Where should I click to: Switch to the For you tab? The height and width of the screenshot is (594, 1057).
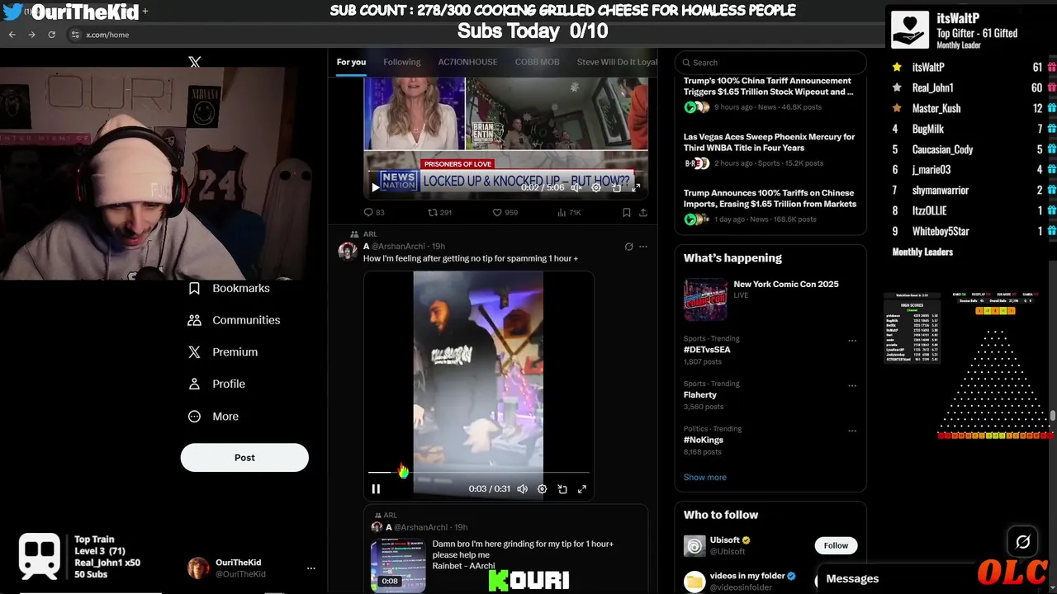[x=351, y=62]
